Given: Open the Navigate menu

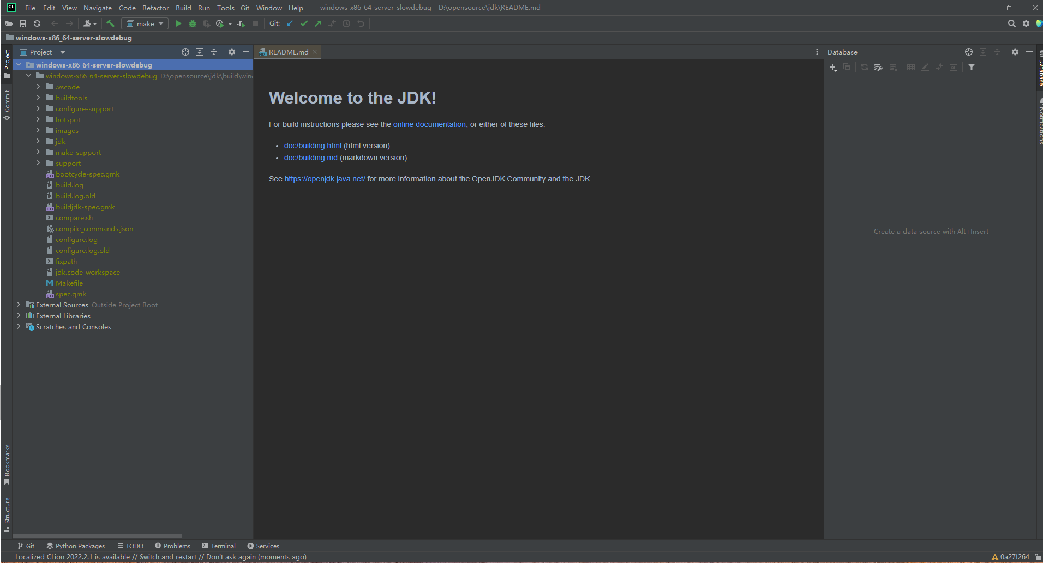Looking at the screenshot, I should pos(97,8).
